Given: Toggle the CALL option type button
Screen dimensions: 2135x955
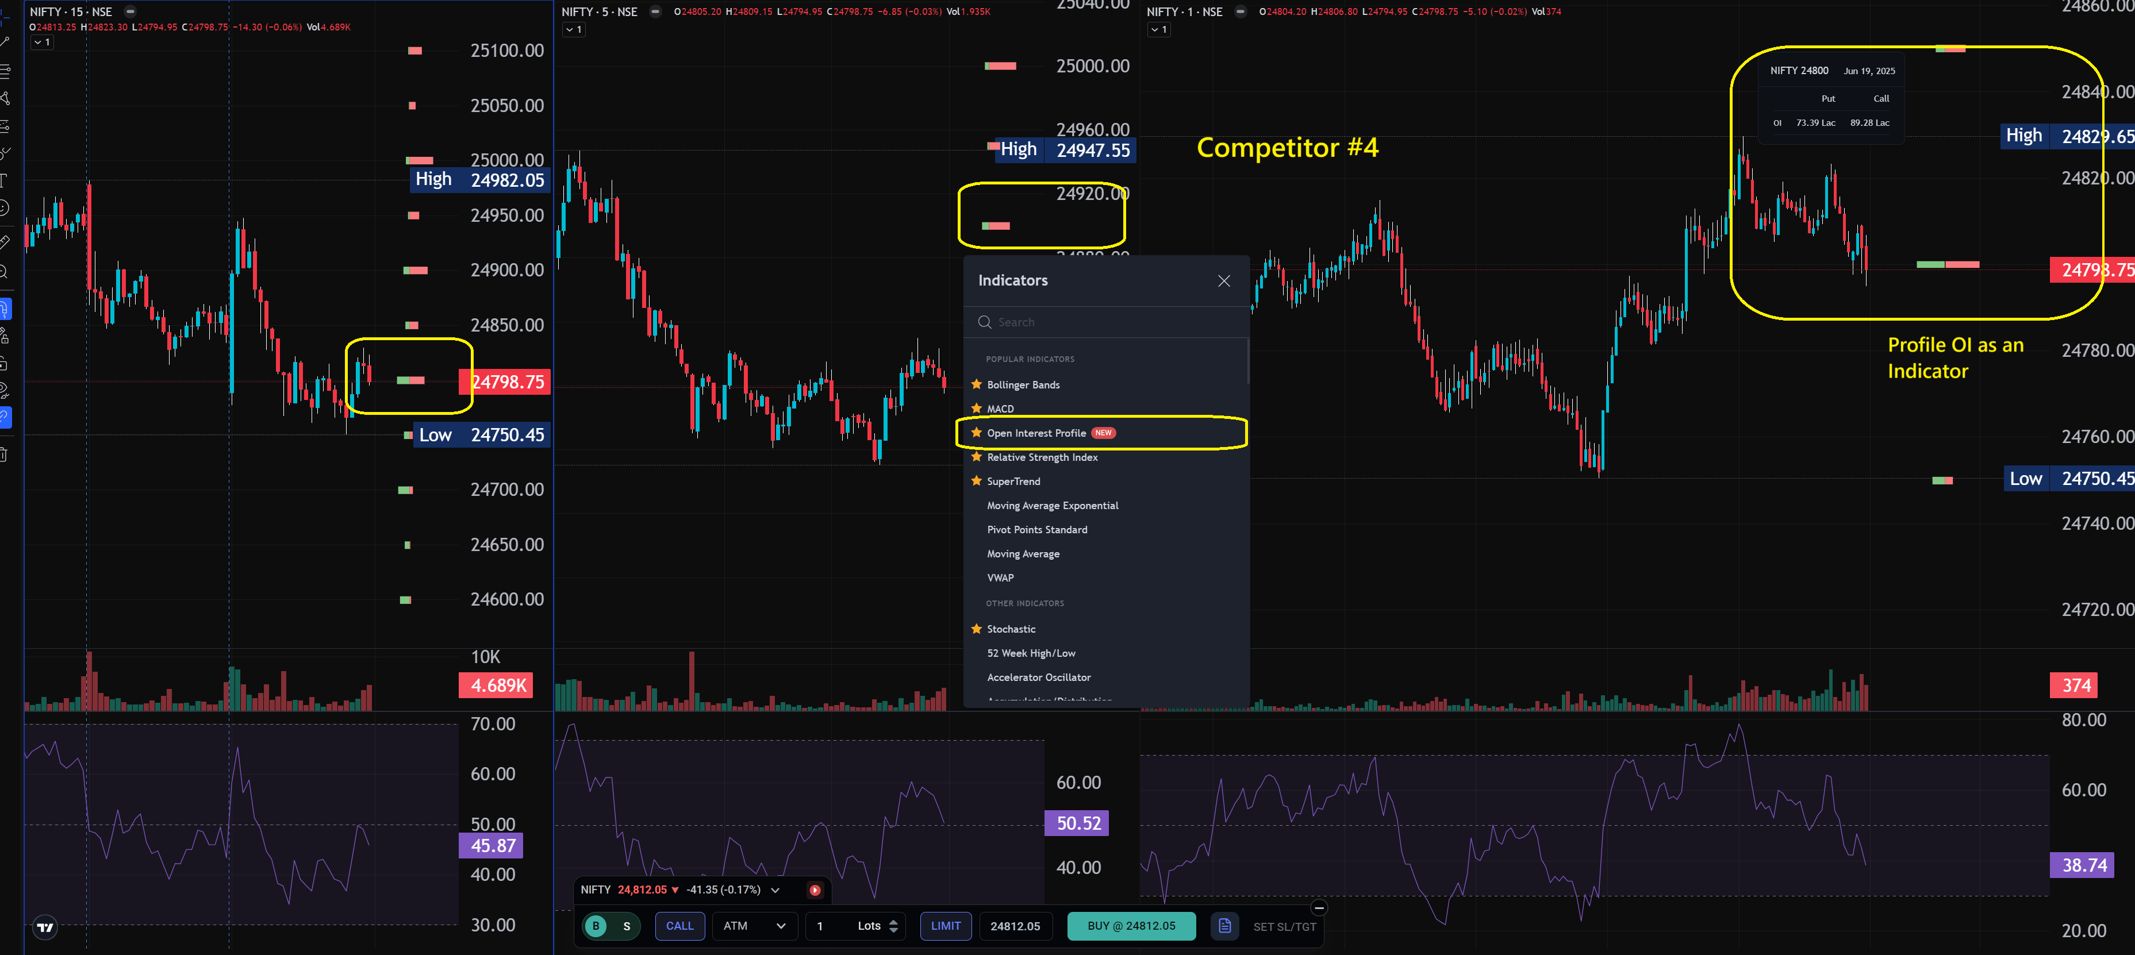Looking at the screenshot, I should pos(679,926).
